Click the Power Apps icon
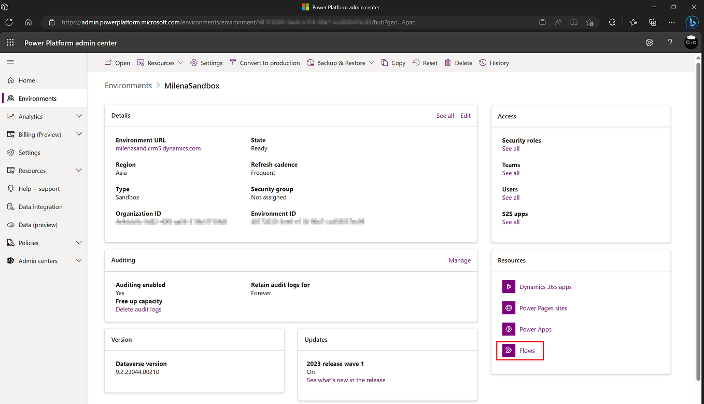The image size is (704, 404). [509, 329]
